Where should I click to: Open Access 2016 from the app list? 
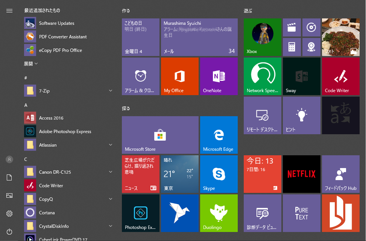click(69, 118)
